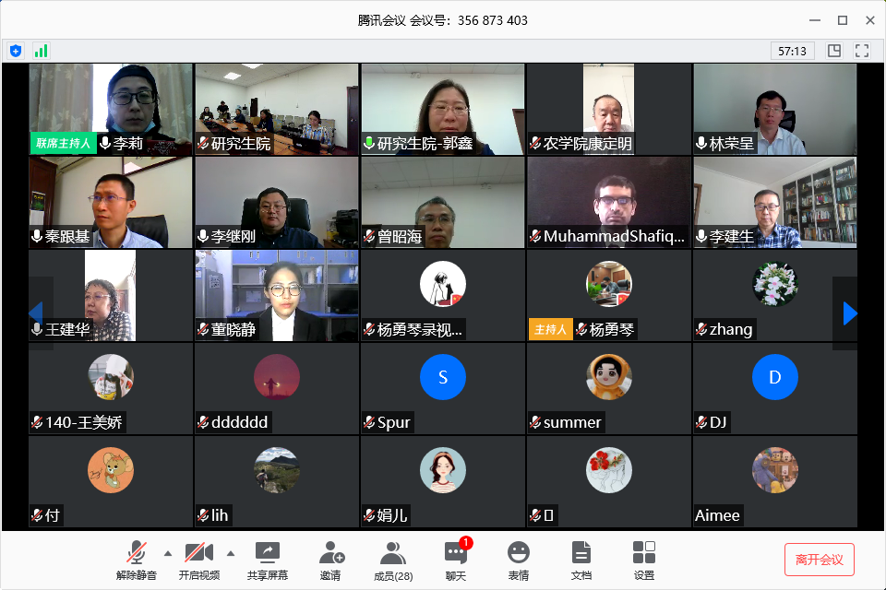Screen dimensions: 886x590
Task: Expand video options arrow beside 开启视频
Action: click(231, 553)
